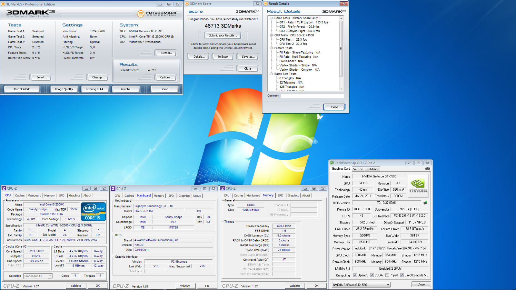
Task: Click the Result Details vertical scrollbar thumb
Action: (x=341, y=49)
